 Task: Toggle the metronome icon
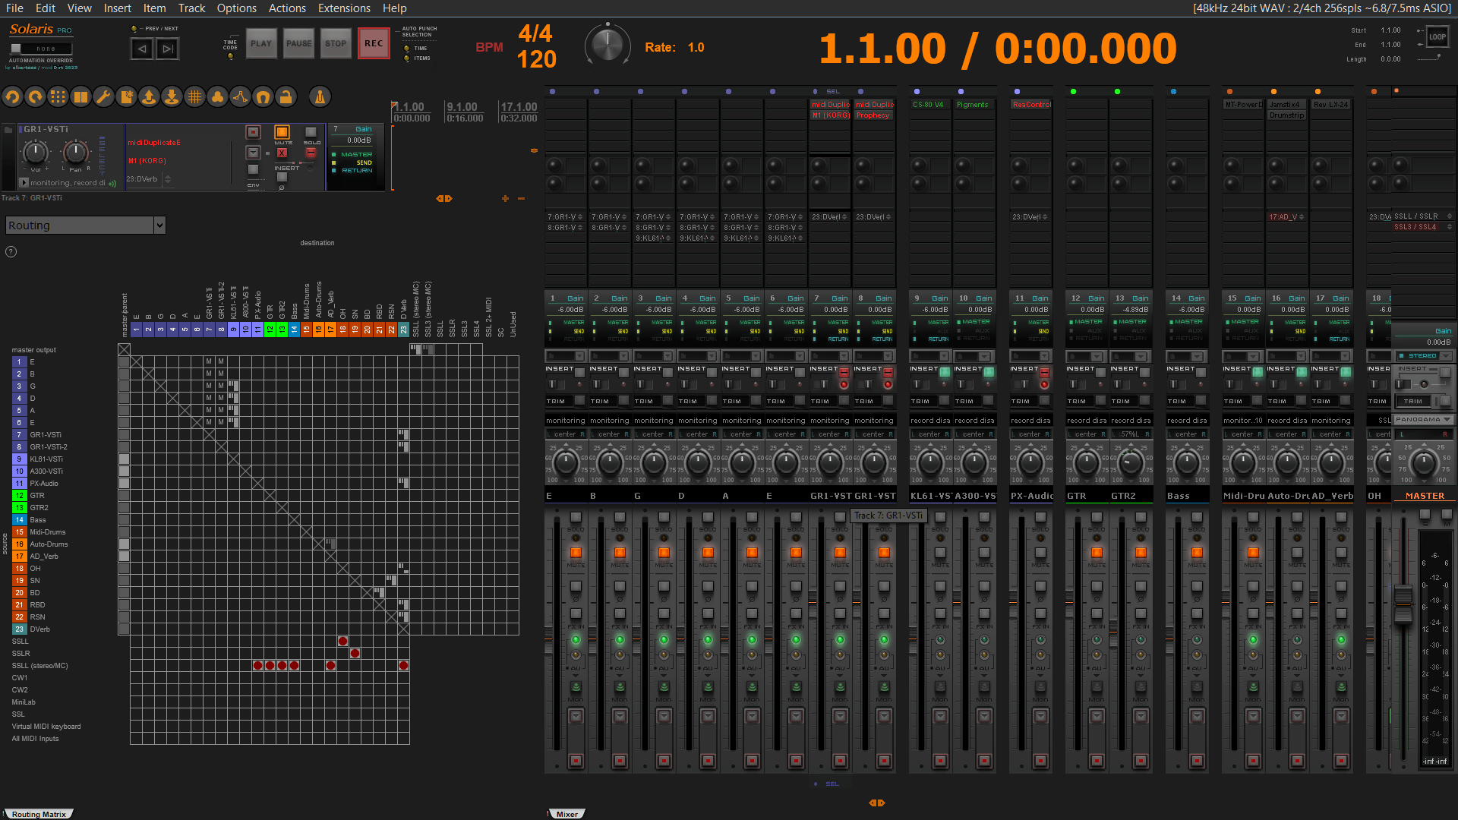pyautogui.click(x=320, y=97)
